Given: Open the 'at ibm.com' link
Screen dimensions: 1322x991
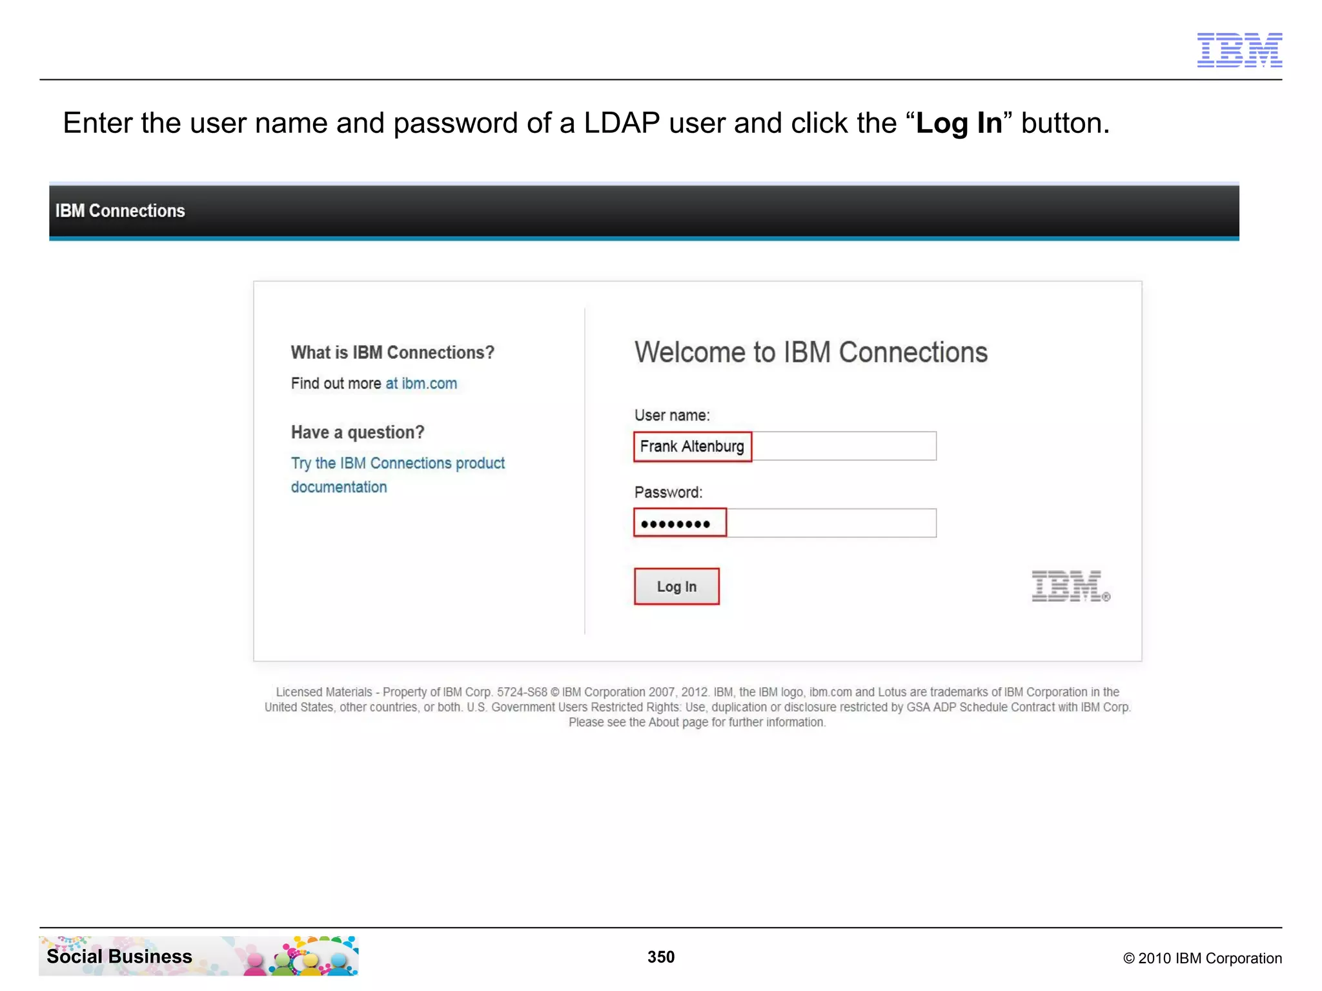Looking at the screenshot, I should coord(421,383).
